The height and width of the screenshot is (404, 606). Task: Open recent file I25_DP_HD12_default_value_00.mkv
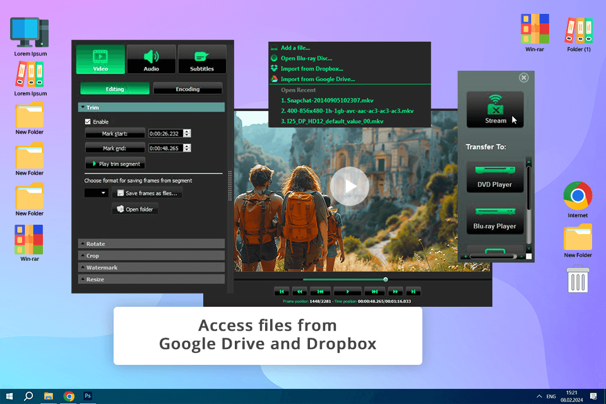(x=332, y=121)
